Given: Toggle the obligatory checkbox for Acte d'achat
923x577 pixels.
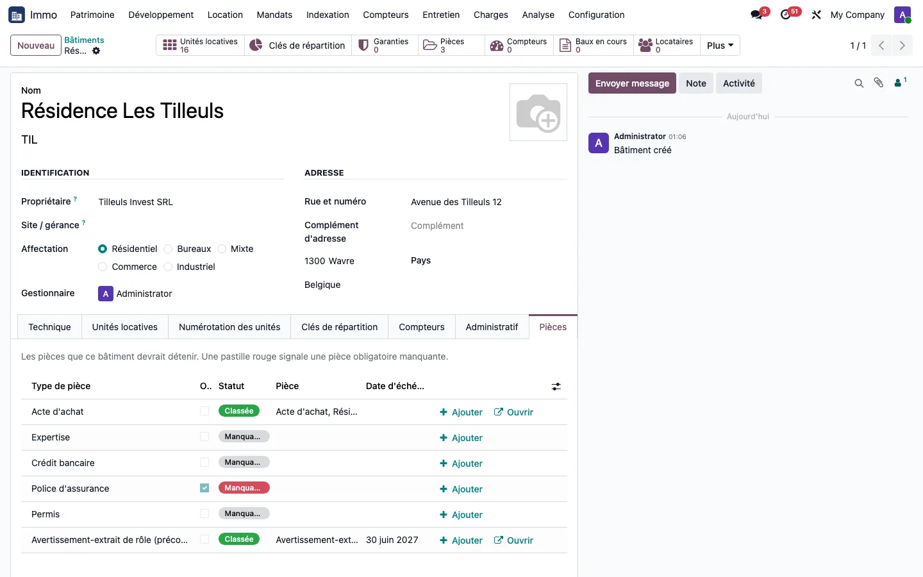Looking at the screenshot, I should [204, 411].
